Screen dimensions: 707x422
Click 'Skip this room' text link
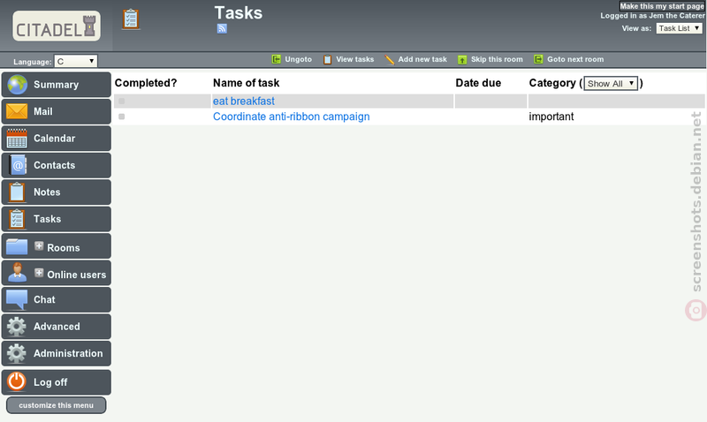pos(497,59)
